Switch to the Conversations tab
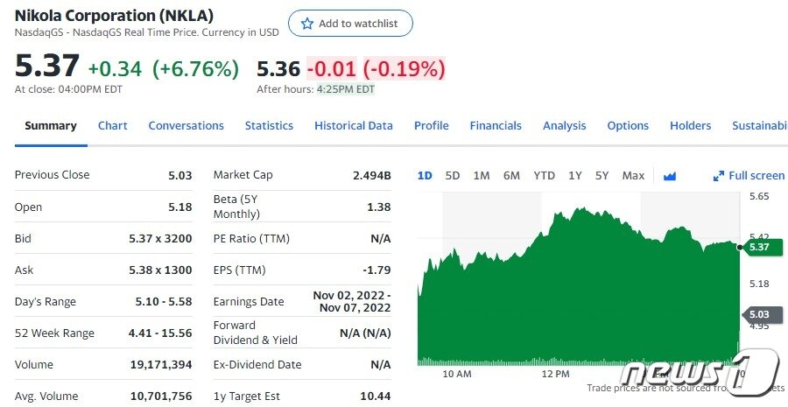 coord(186,125)
